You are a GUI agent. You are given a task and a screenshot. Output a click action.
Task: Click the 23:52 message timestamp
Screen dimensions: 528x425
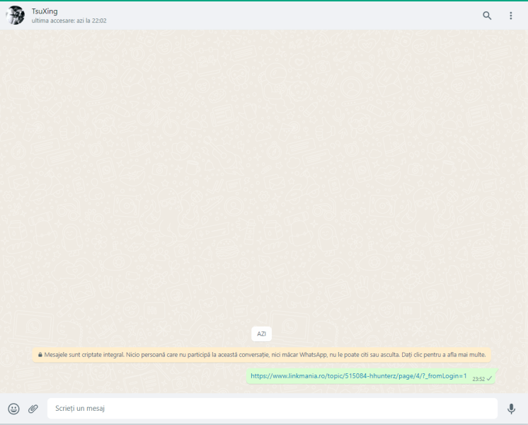[478, 379]
